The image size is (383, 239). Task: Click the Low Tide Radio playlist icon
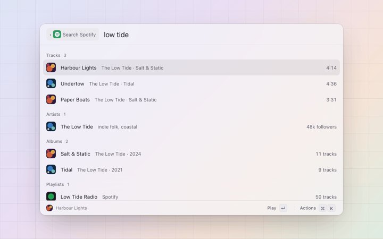pyautogui.click(x=51, y=196)
